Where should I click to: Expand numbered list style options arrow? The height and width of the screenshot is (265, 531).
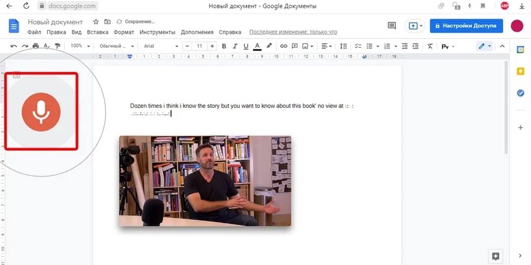(x=395, y=47)
